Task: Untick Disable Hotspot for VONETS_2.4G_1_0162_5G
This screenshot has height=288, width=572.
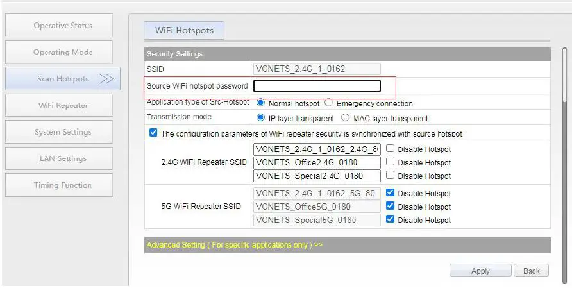Action: click(x=390, y=192)
